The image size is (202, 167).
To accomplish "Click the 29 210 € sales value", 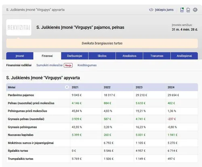I will (x=141, y=95).
